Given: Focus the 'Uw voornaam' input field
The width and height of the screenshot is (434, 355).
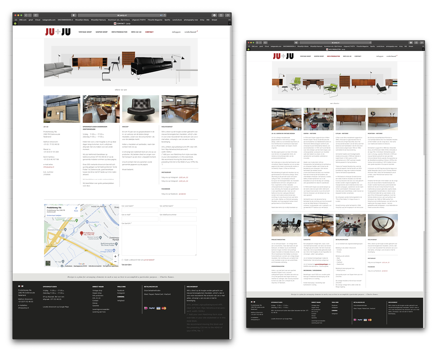Looking at the screenshot, I should [x=140, y=210].
